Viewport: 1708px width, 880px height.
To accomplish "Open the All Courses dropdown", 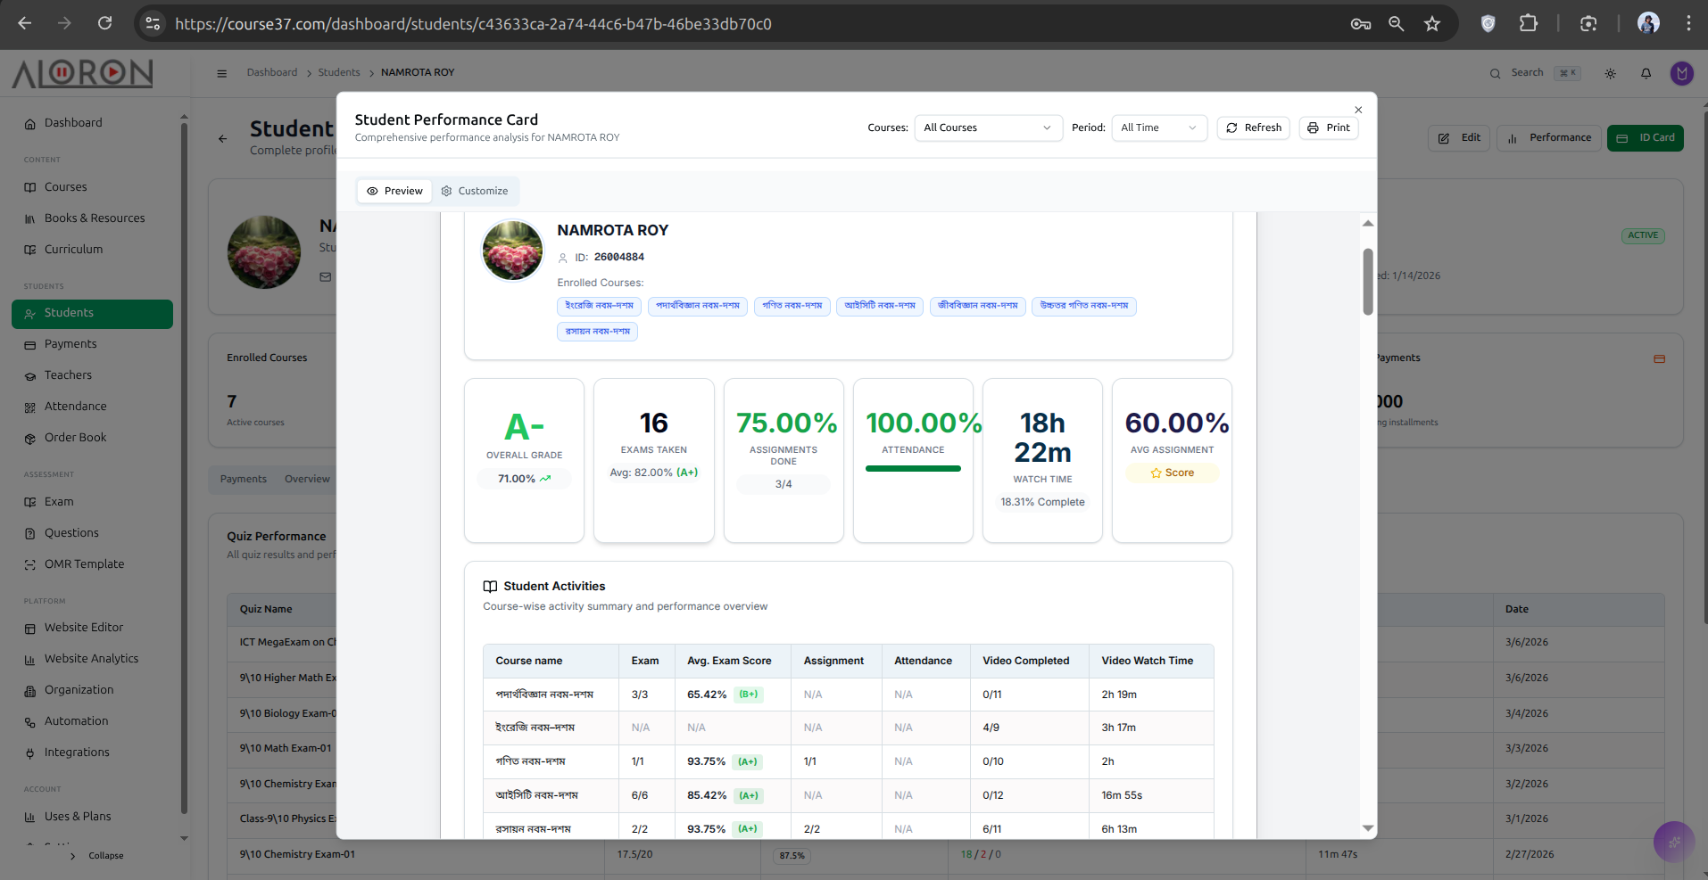I will pos(987,127).
